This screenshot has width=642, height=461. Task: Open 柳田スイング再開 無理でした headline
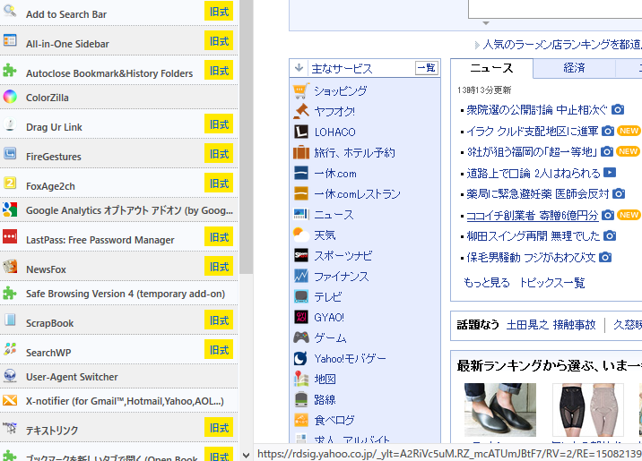534,235
